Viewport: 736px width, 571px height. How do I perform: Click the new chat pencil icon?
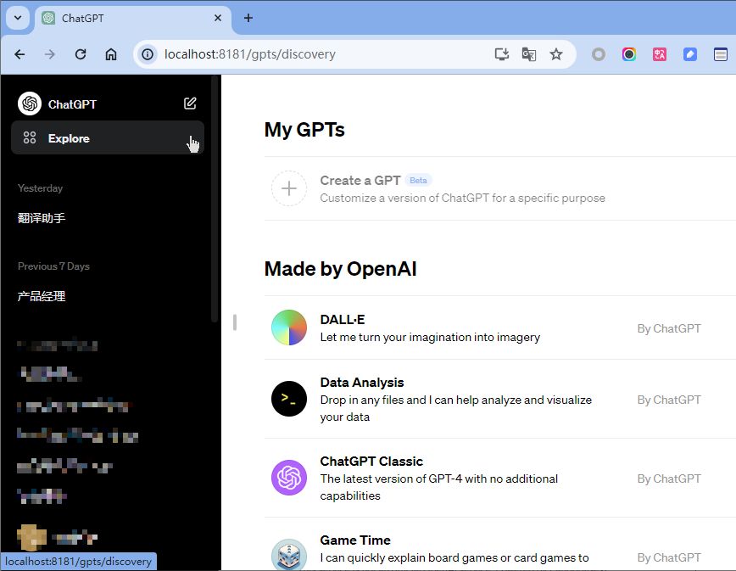click(190, 104)
